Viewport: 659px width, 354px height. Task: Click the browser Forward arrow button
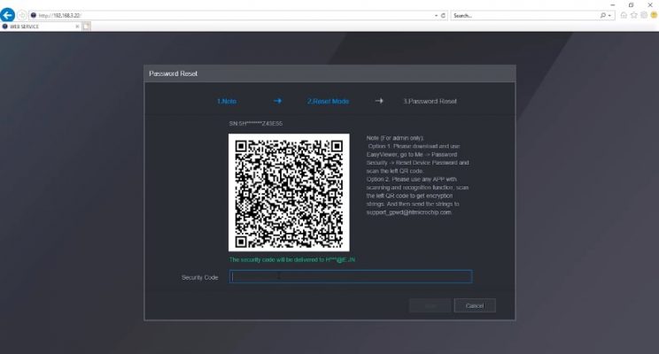click(x=23, y=15)
